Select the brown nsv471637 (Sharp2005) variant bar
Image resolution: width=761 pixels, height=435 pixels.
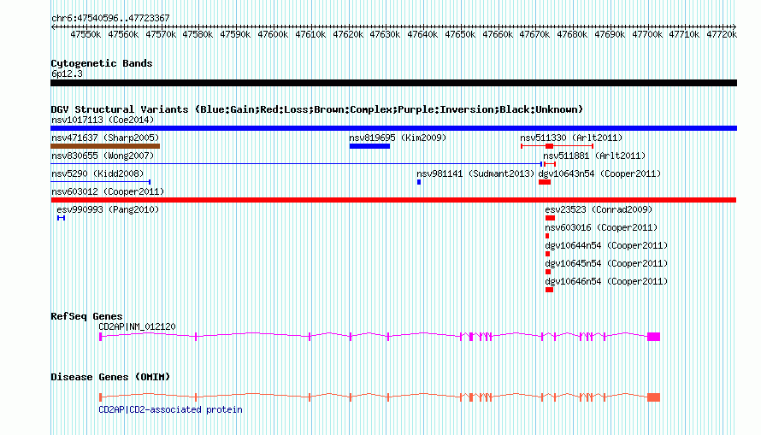[105, 146]
